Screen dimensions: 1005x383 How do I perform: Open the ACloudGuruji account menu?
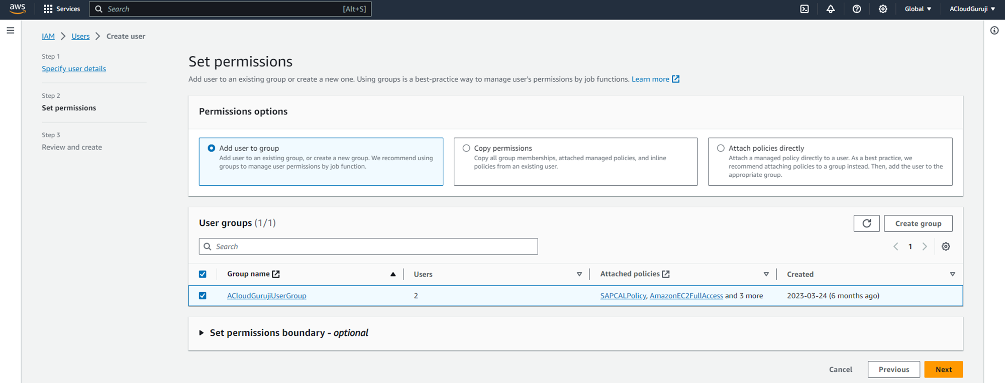[x=972, y=9]
